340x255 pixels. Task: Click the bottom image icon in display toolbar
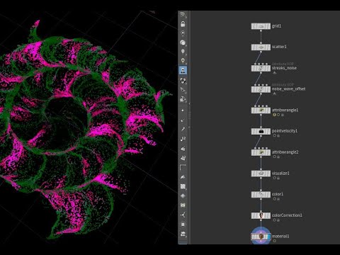[183, 234]
